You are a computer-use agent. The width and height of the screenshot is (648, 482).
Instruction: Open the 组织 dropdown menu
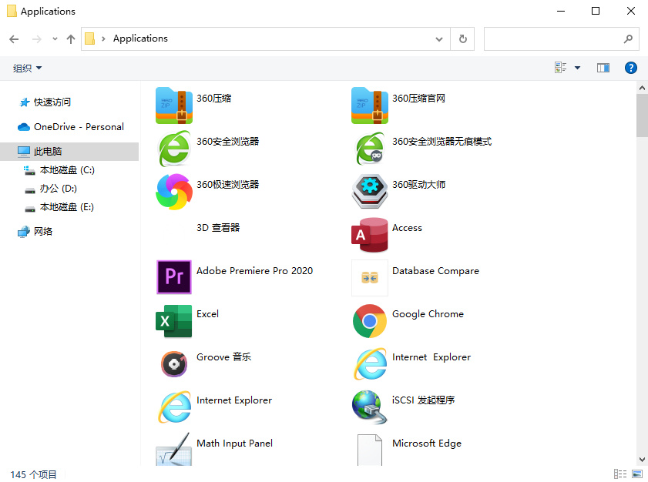click(28, 69)
